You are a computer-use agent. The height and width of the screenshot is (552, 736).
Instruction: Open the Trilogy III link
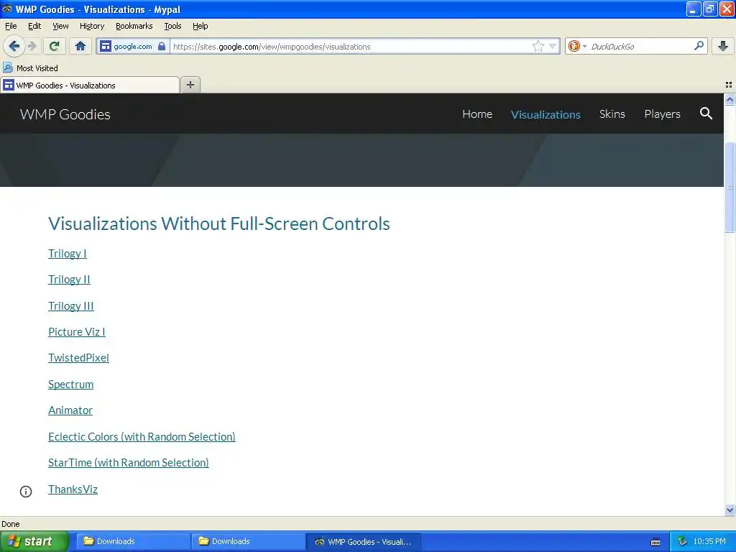[71, 306]
